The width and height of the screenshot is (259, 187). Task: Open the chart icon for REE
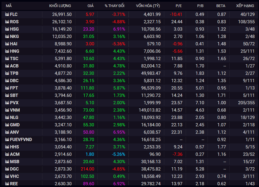coord(7,184)
